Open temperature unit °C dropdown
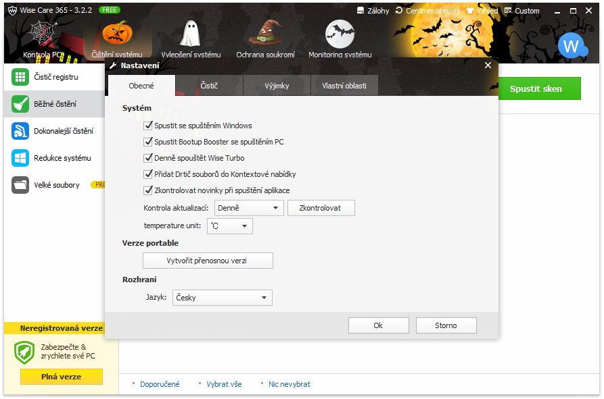This screenshot has height=399, width=604. coord(229,226)
